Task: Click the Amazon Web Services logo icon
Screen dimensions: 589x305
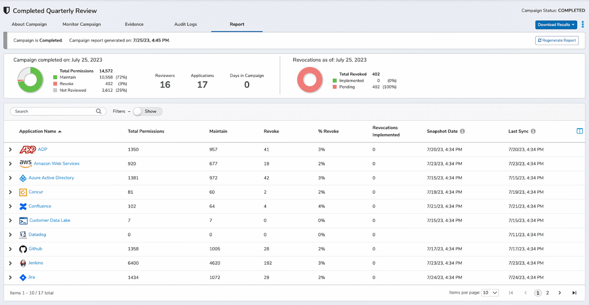Action: pyautogui.click(x=25, y=163)
